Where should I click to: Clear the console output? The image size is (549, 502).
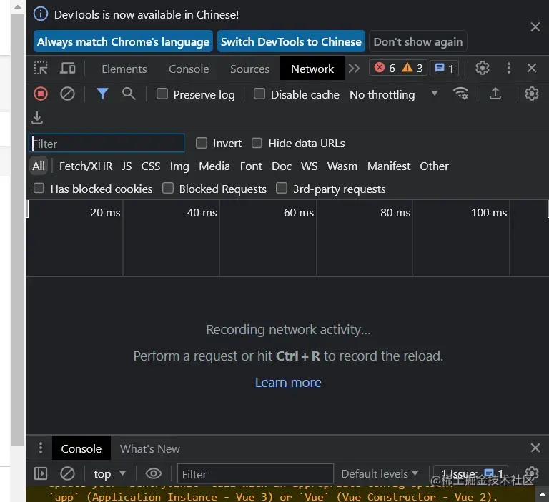click(x=67, y=473)
